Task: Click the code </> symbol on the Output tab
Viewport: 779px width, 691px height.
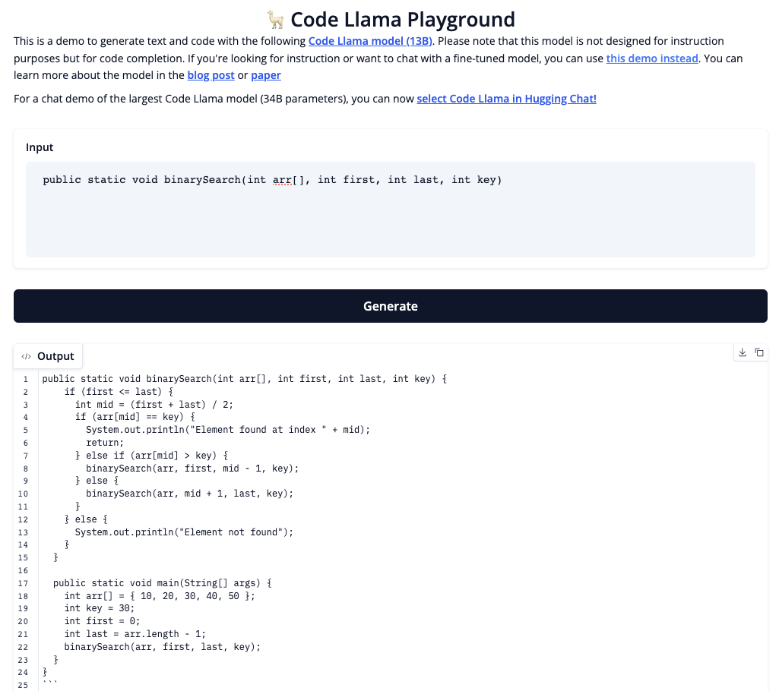Action: coord(27,355)
